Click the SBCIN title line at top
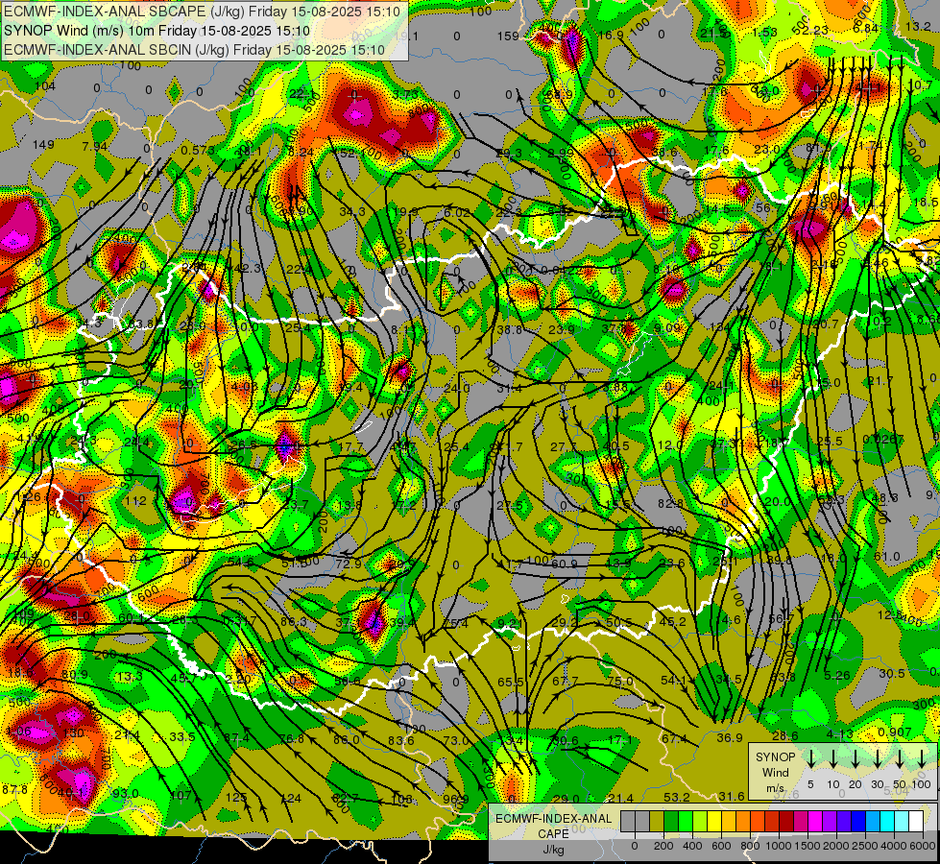The height and width of the screenshot is (864, 940). (194, 50)
